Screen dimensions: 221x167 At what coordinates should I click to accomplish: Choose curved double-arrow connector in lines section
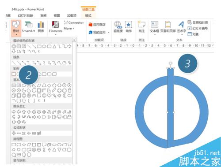pyautogui.click(x=54, y=63)
